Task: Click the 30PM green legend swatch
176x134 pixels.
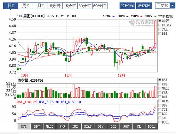Action: click(x=155, y=16)
